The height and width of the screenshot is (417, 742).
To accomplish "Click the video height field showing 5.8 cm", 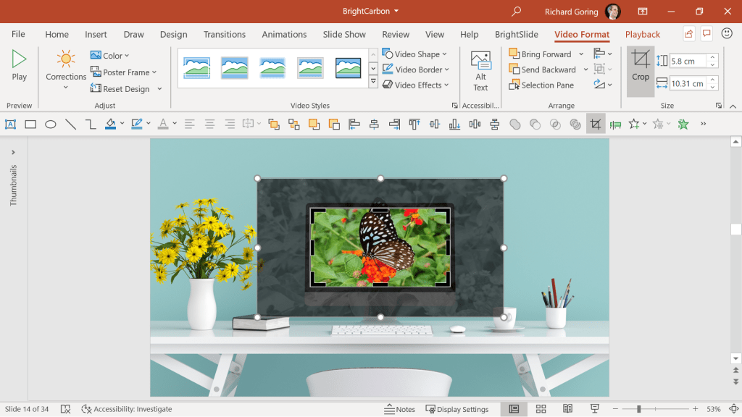I will [x=687, y=61].
